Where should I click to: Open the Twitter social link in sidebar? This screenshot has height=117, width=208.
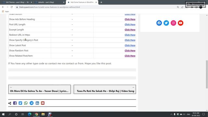[166, 23]
